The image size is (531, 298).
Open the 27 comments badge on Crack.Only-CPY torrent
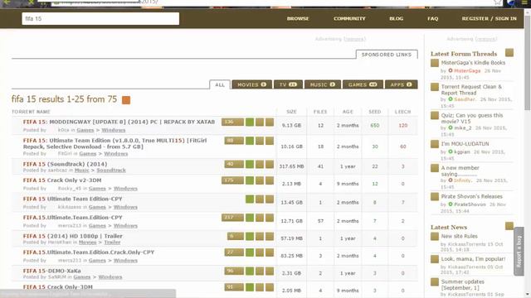coord(234,252)
